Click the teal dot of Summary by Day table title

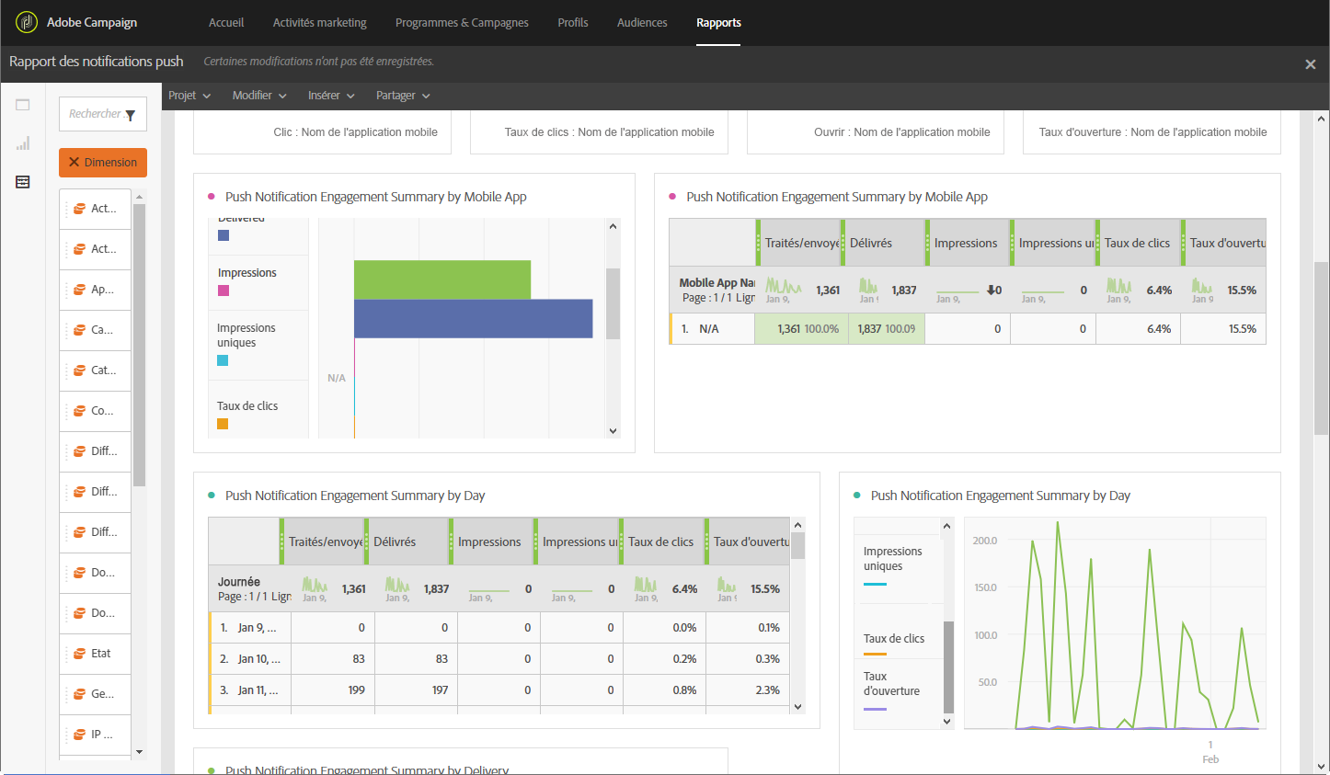[212, 496]
